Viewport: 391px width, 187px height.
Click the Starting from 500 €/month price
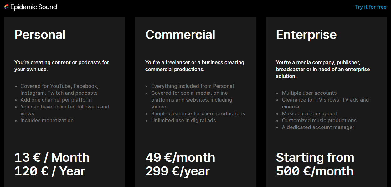(315, 164)
